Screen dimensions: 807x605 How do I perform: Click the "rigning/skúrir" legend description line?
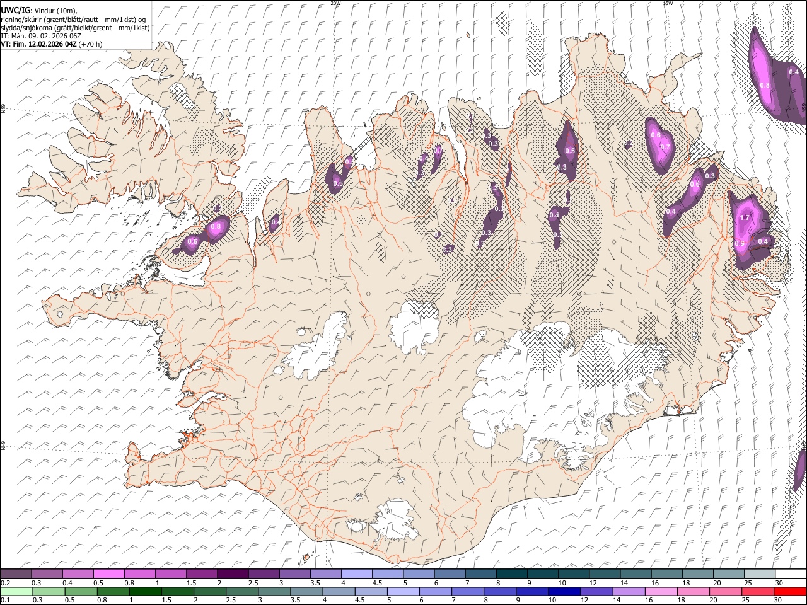[x=73, y=20]
